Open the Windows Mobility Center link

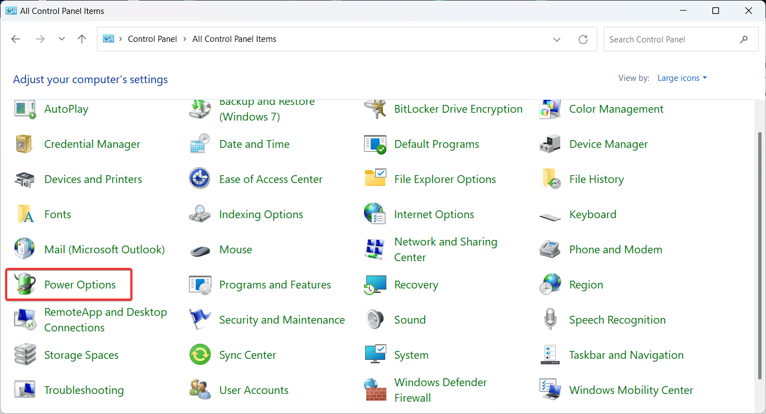(x=631, y=390)
